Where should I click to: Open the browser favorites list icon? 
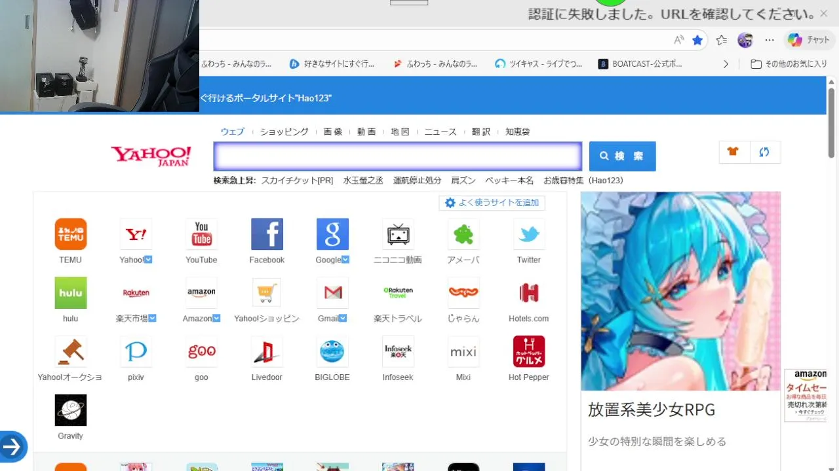click(x=722, y=40)
